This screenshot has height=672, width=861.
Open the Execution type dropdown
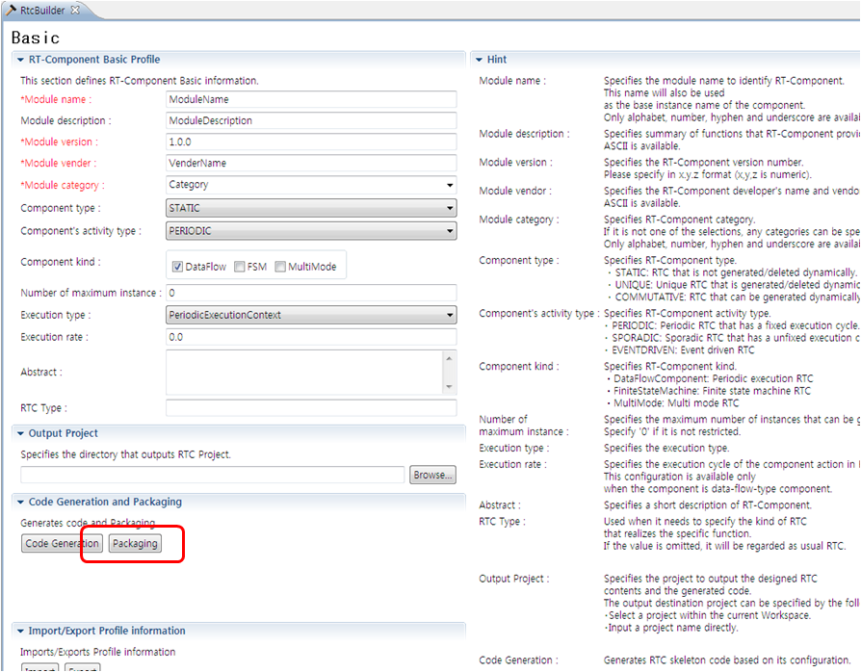(x=311, y=315)
